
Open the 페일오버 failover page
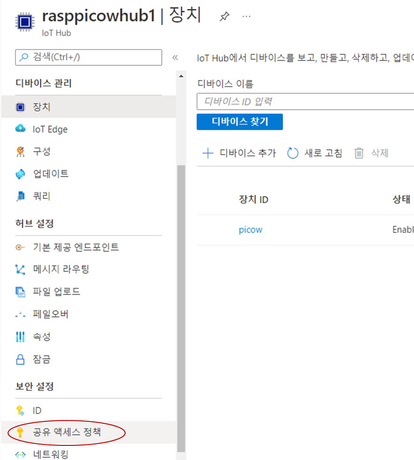50,314
